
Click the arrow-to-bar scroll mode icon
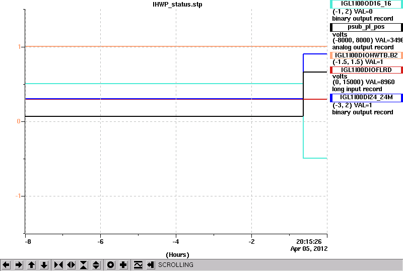[151, 265]
